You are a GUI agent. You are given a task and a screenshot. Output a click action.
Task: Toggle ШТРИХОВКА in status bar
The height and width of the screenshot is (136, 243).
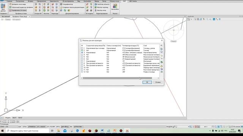(x=78, y=127)
